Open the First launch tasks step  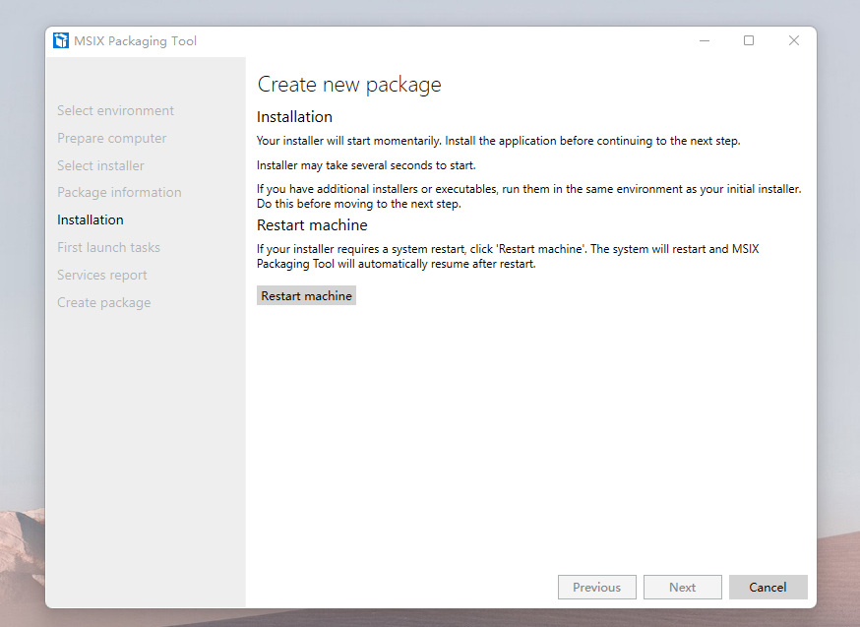pyautogui.click(x=108, y=247)
